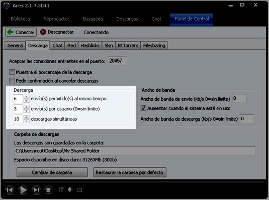Open the Chat settings tab

[57, 46]
